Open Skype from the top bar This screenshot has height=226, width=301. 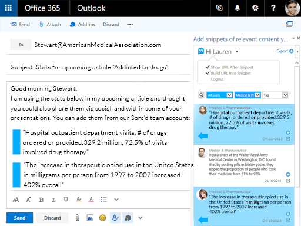pos(219,8)
